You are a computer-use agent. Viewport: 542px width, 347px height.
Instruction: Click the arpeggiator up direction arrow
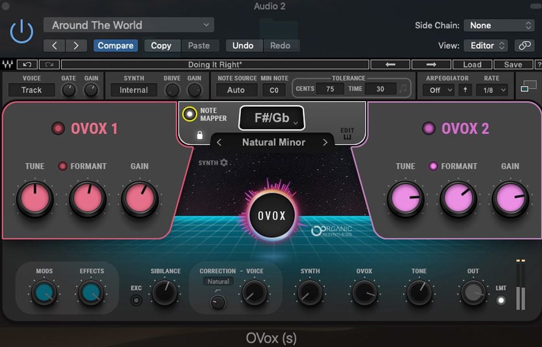pyautogui.click(x=465, y=90)
